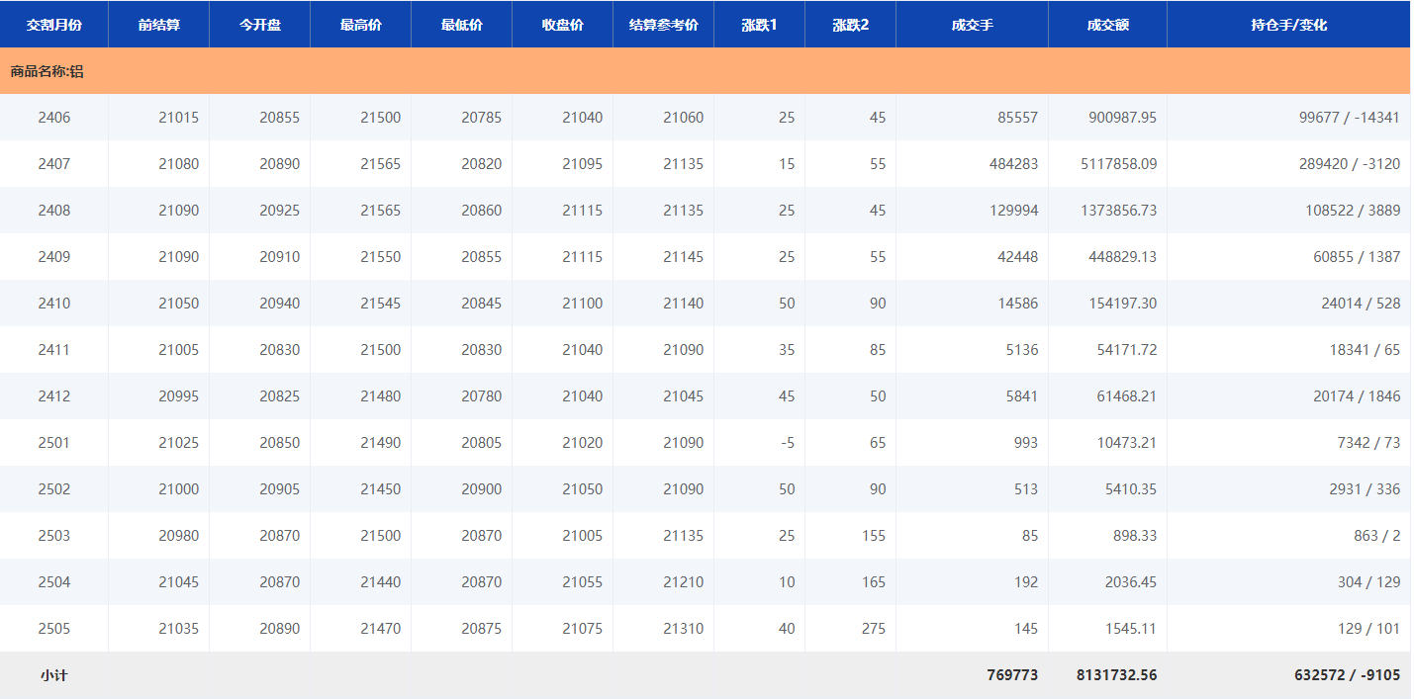The image size is (1414, 699).
Task: Click open interest cell 99677 / -14341
Action: (1349, 118)
